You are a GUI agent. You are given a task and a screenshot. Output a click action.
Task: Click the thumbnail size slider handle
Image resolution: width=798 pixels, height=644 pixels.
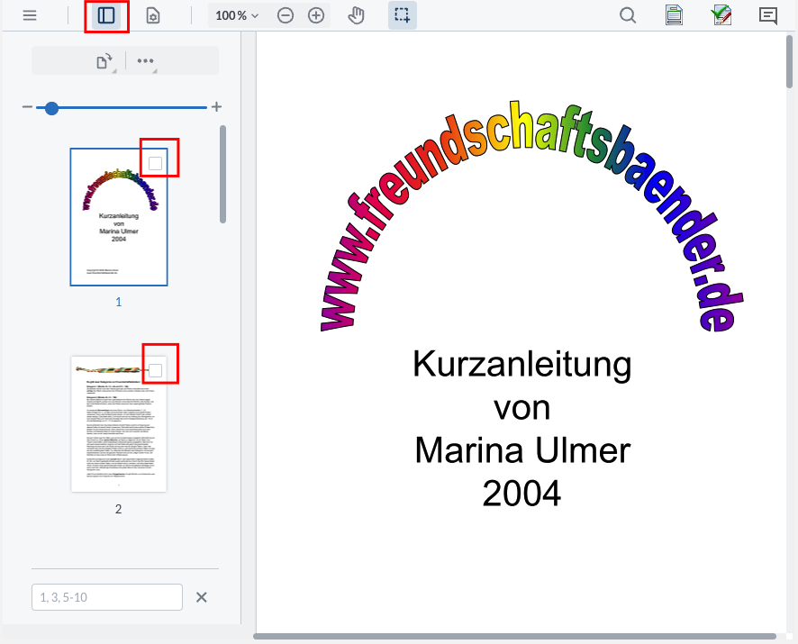click(x=51, y=108)
